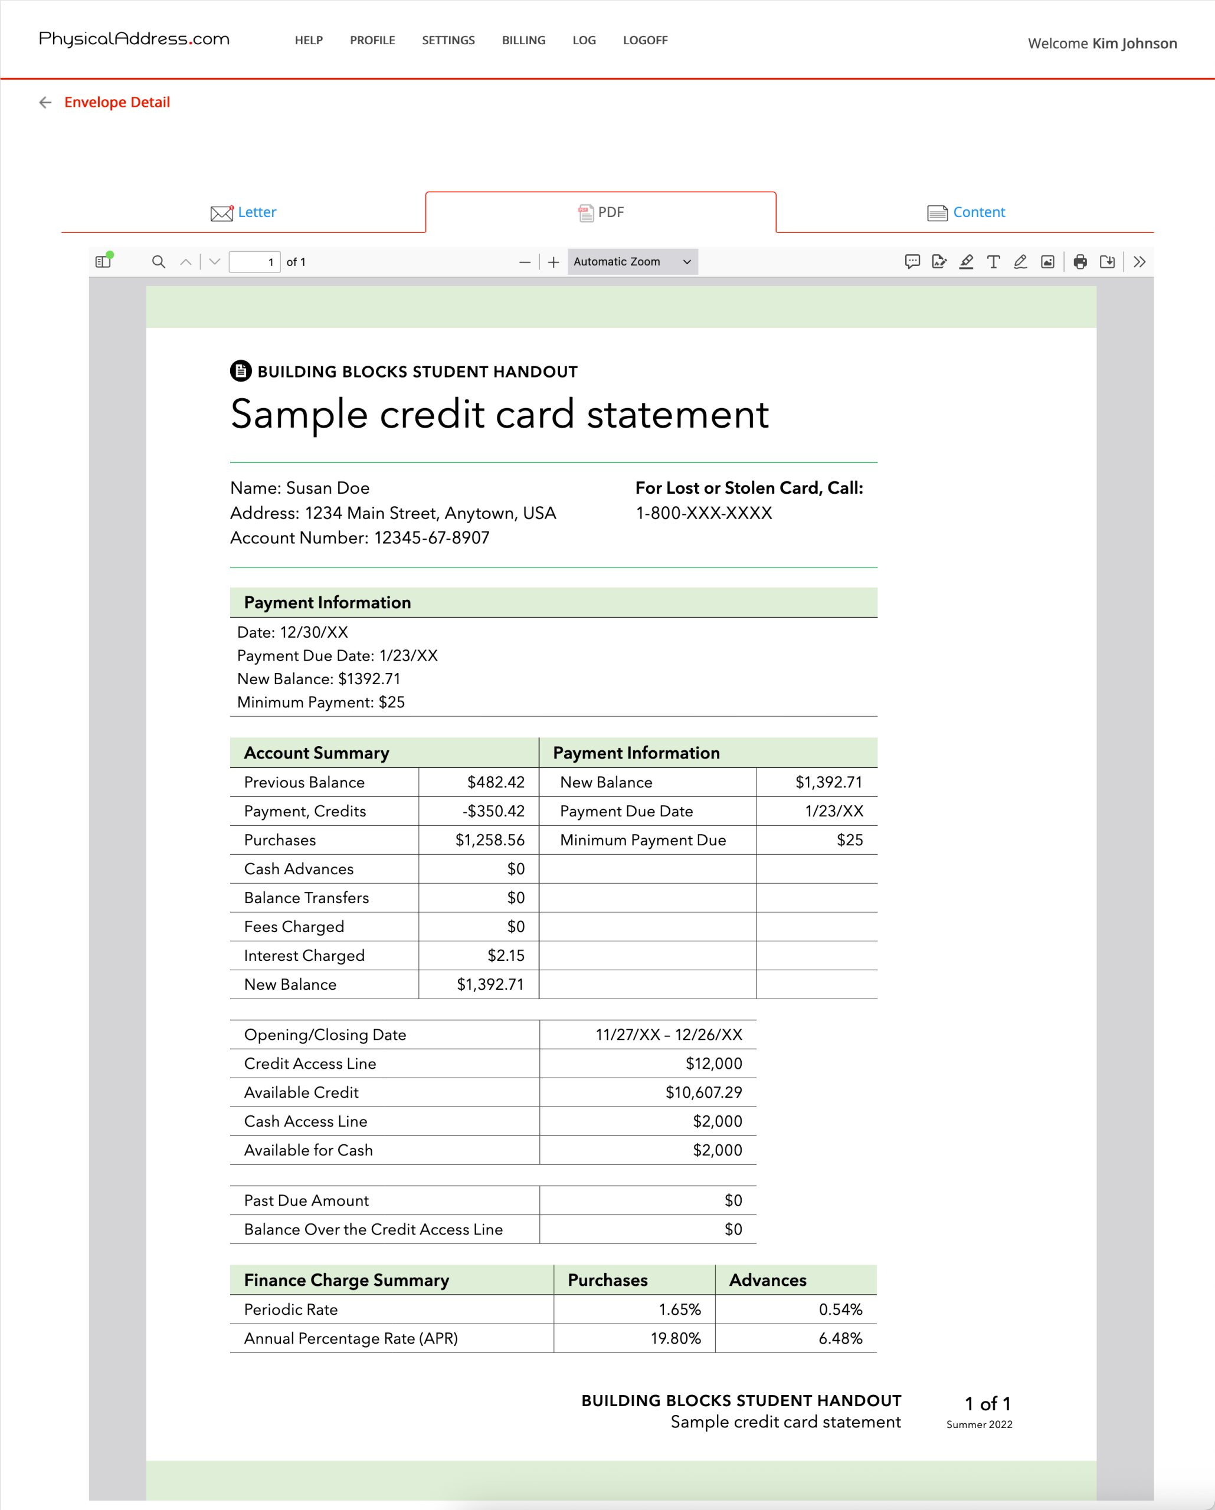Toggle the freehand draw pen tool
Screen dimensions: 1215x1510
(1020, 262)
